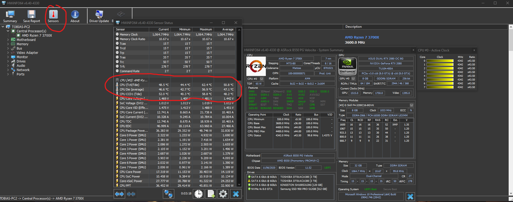Start logging with the sheet-plus icon

pyautogui.click(x=211, y=194)
